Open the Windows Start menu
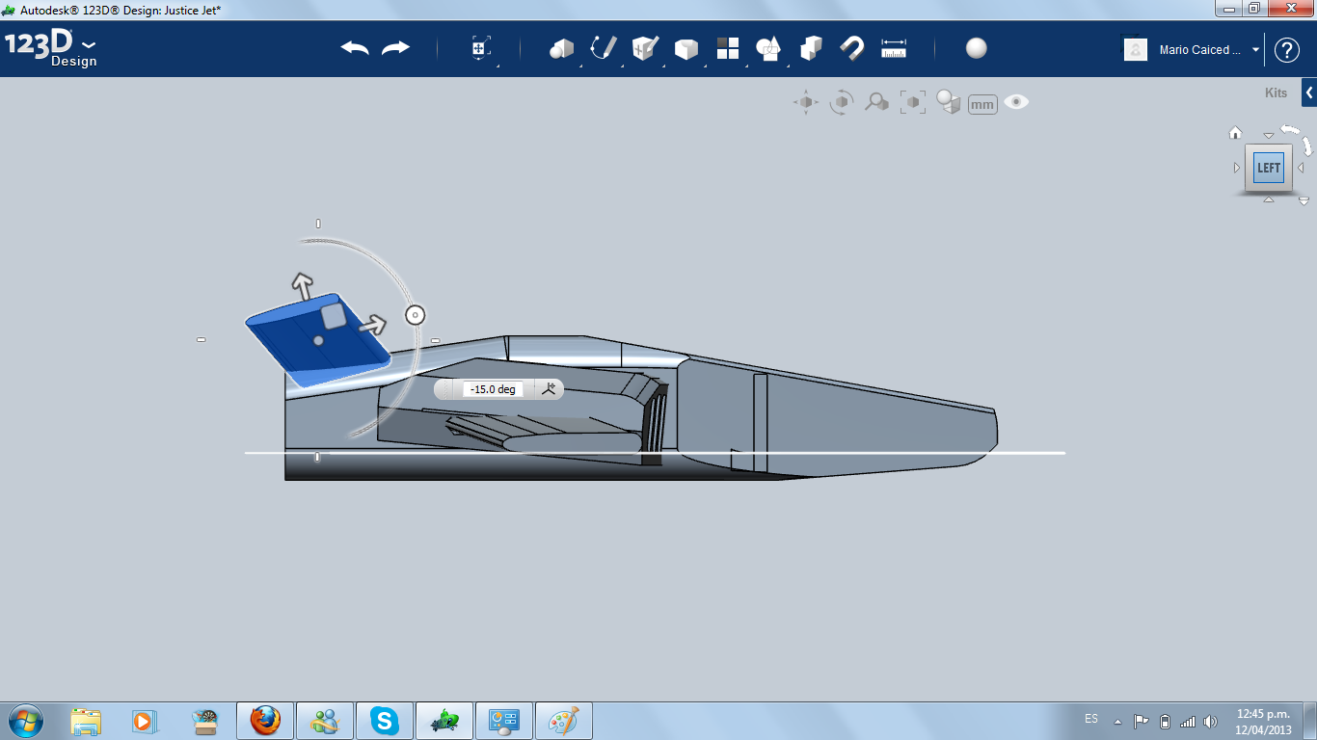 [x=25, y=721]
